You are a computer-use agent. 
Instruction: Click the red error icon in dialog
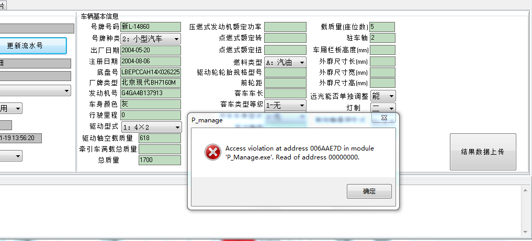(x=213, y=152)
